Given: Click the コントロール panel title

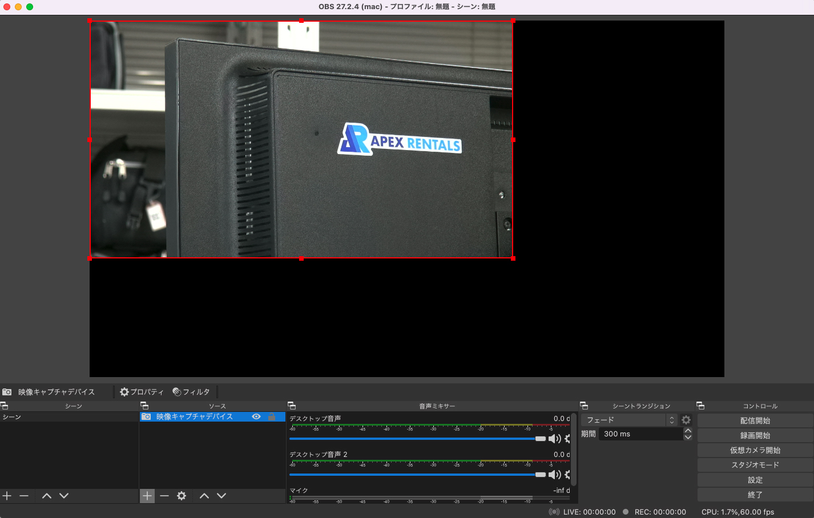Looking at the screenshot, I should click(x=760, y=406).
